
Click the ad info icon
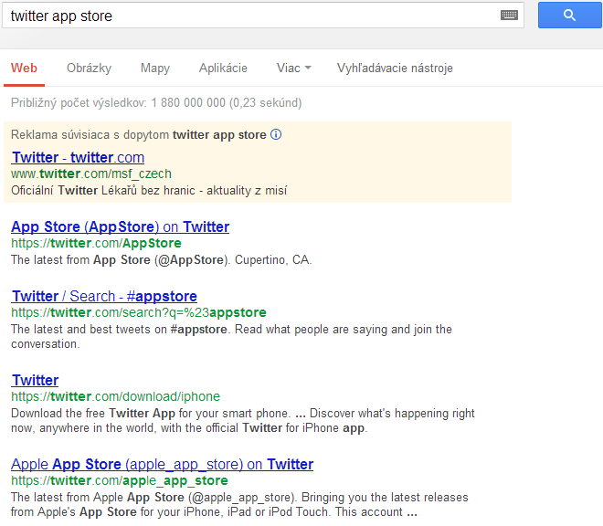coord(276,134)
